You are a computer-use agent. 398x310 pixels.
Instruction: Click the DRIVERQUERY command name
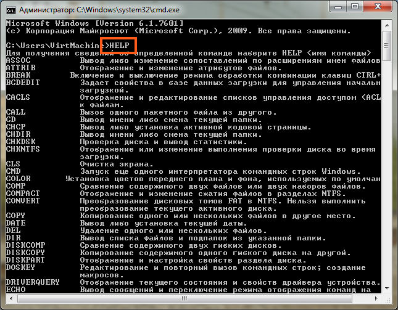[31, 282]
